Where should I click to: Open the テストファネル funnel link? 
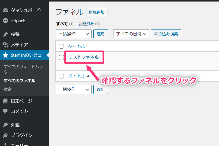84,57
